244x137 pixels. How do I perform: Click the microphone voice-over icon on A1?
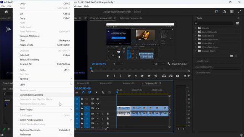(x=108, y=114)
